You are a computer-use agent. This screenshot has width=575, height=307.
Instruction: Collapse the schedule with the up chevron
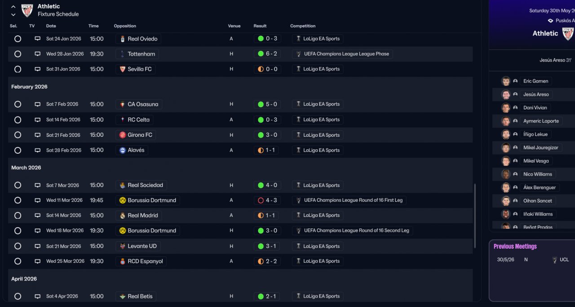(x=13, y=7)
